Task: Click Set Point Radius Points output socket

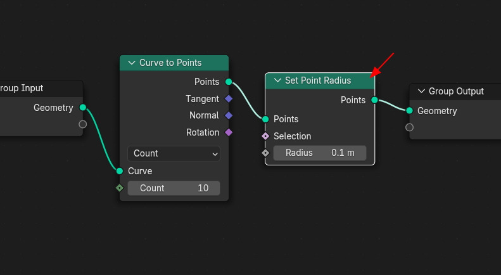Action: (374, 100)
